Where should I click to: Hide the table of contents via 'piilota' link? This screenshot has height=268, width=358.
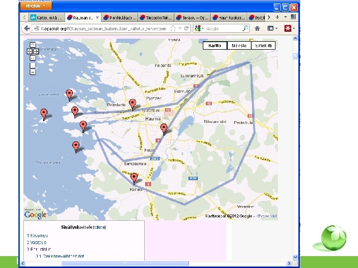click(x=99, y=227)
